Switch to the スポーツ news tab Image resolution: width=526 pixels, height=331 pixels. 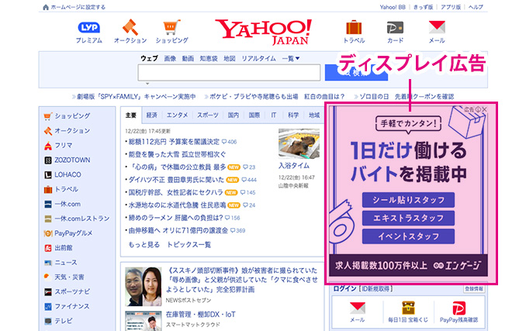pos(207,115)
